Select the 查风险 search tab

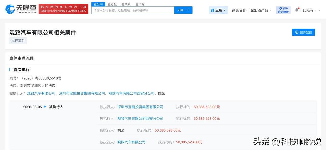click(x=140, y=4)
